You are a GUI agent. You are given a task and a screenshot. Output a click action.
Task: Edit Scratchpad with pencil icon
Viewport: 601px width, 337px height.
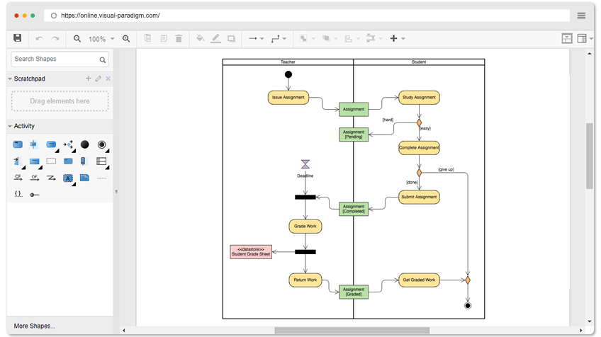(99, 79)
